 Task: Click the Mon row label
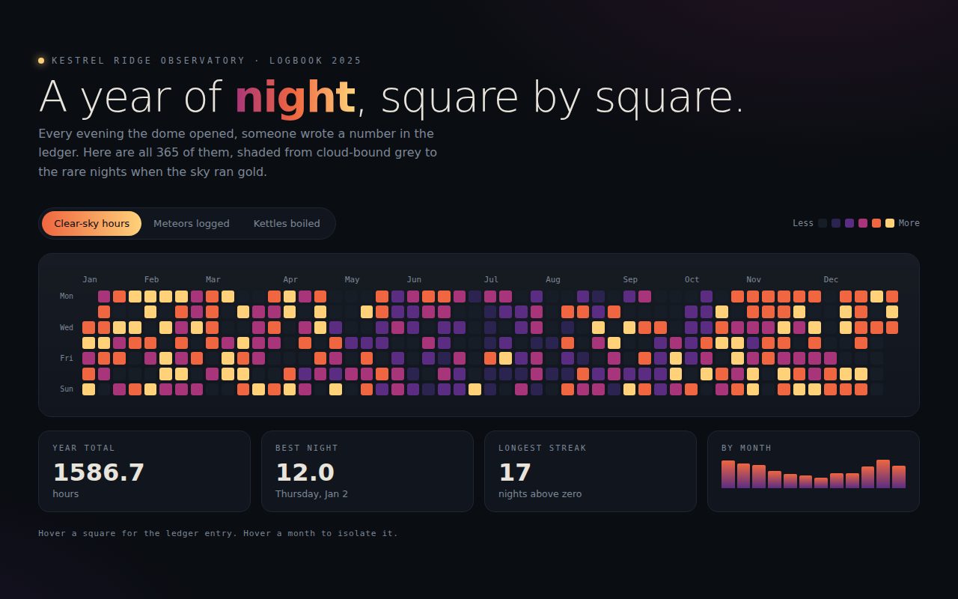[67, 297]
